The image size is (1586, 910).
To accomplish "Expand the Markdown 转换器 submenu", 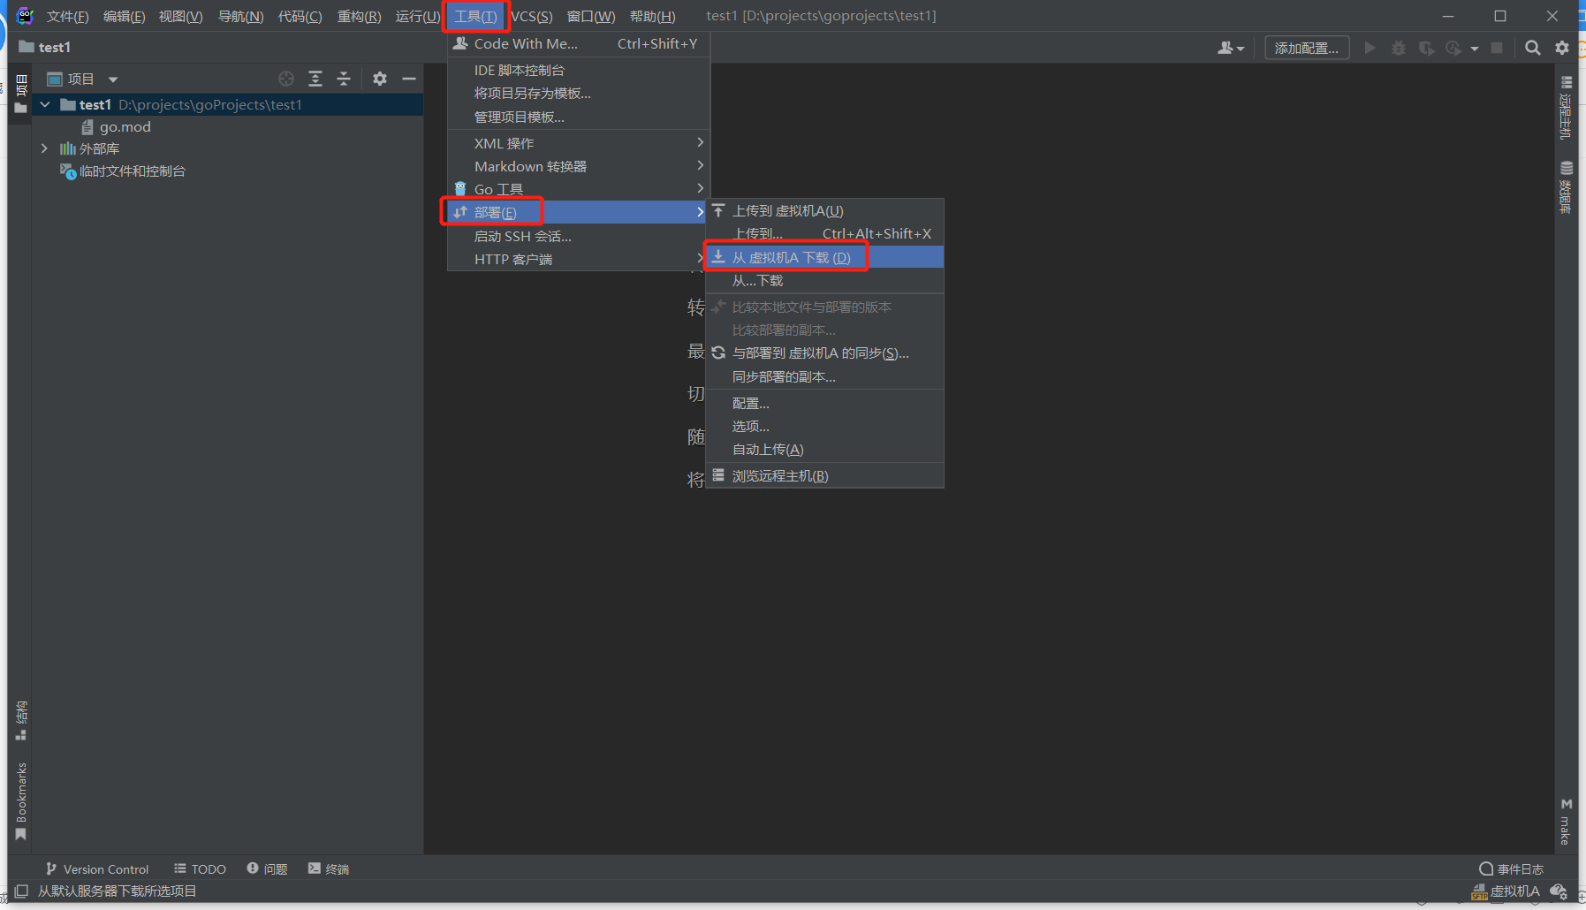I will point(579,166).
